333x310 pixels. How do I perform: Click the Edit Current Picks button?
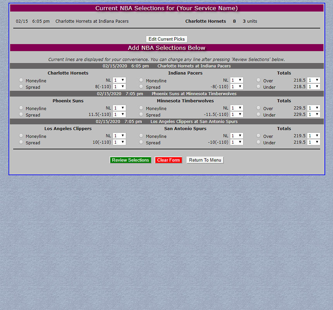pos(167,39)
